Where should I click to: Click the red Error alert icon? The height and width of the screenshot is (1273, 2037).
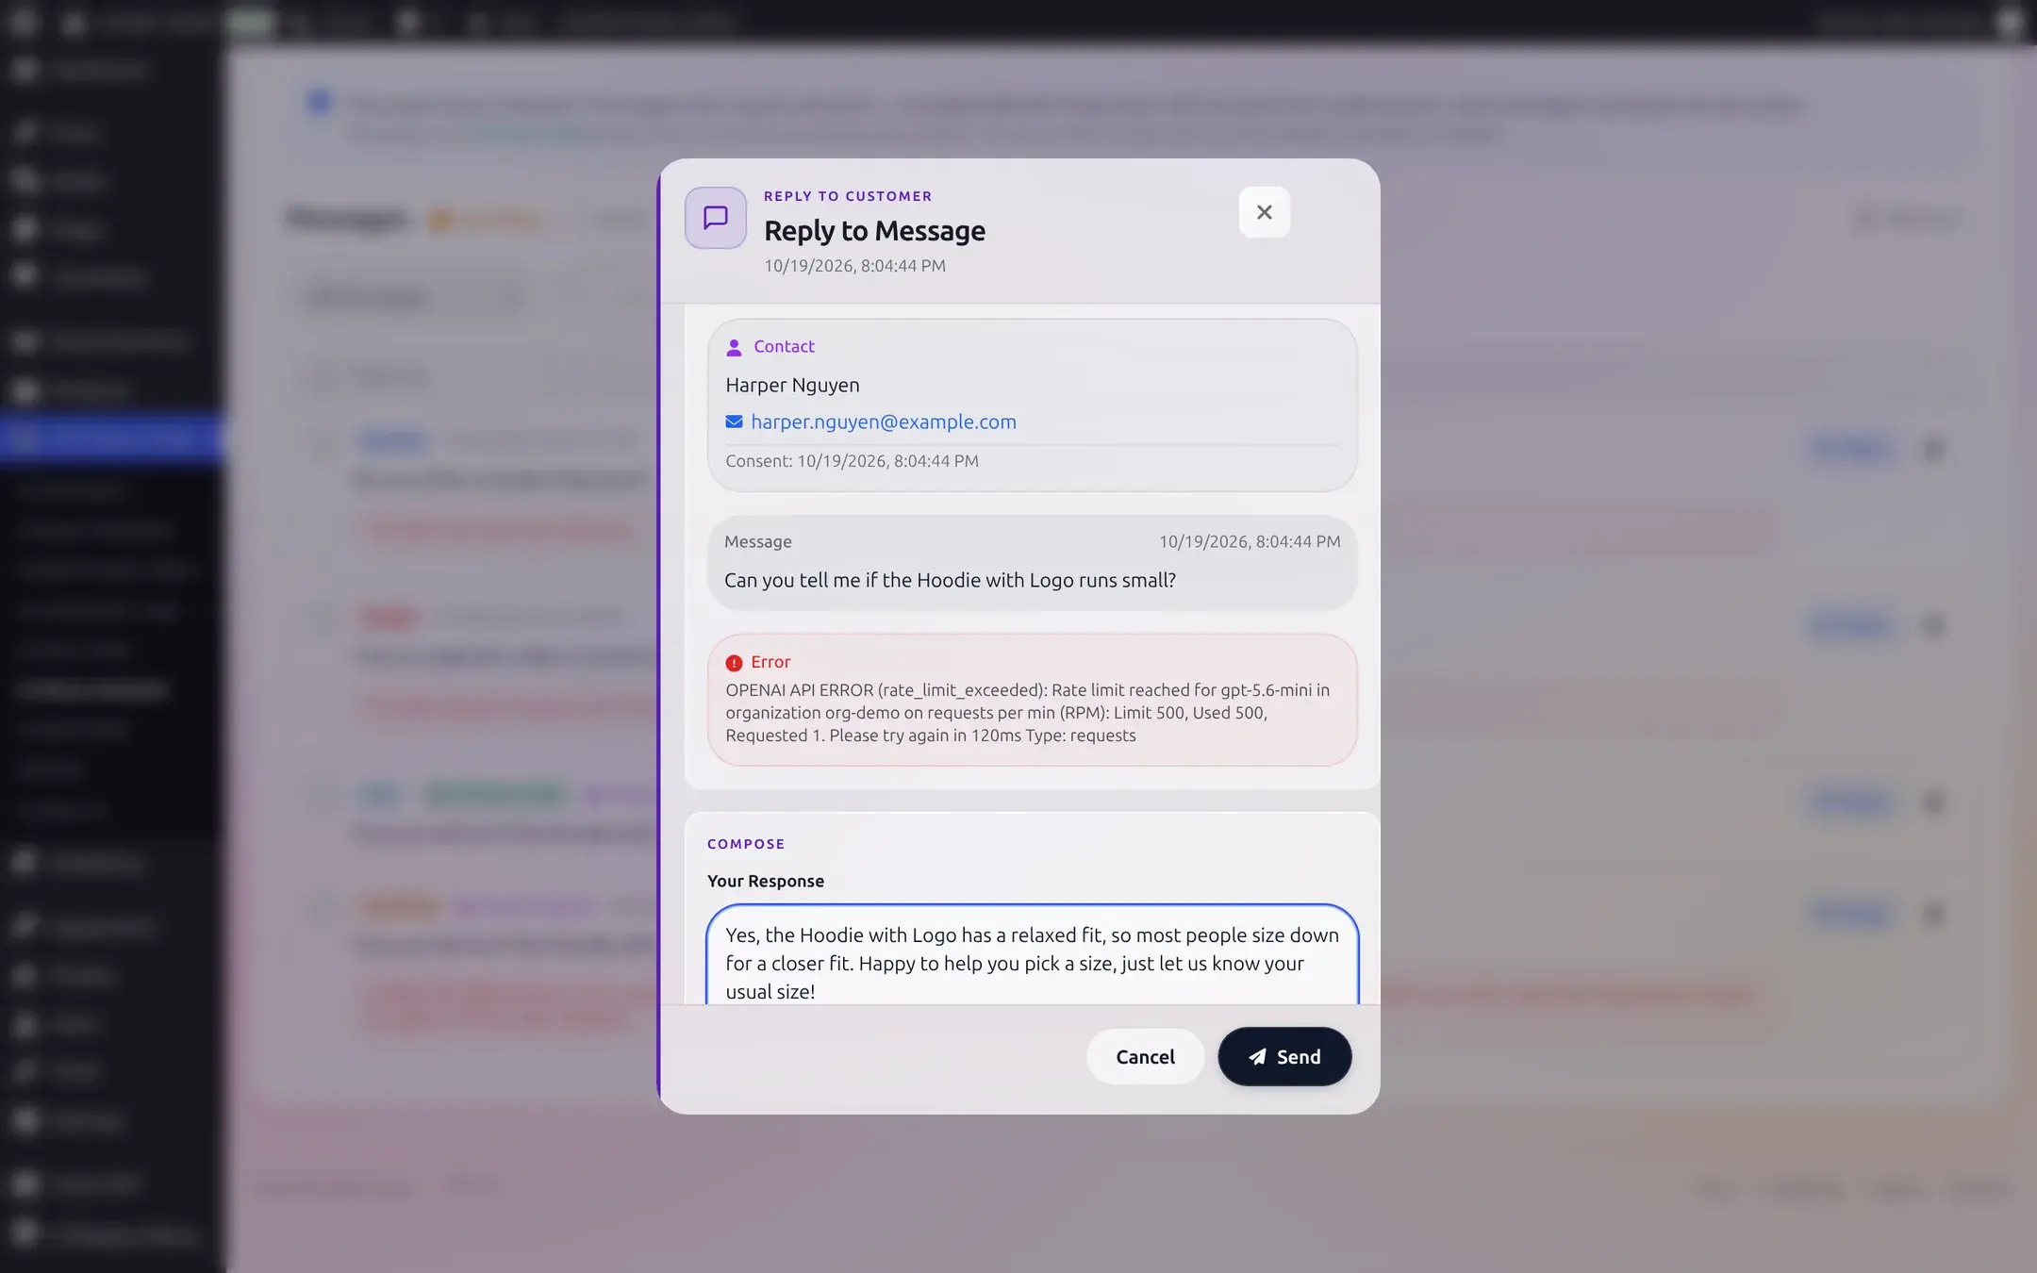click(x=734, y=663)
